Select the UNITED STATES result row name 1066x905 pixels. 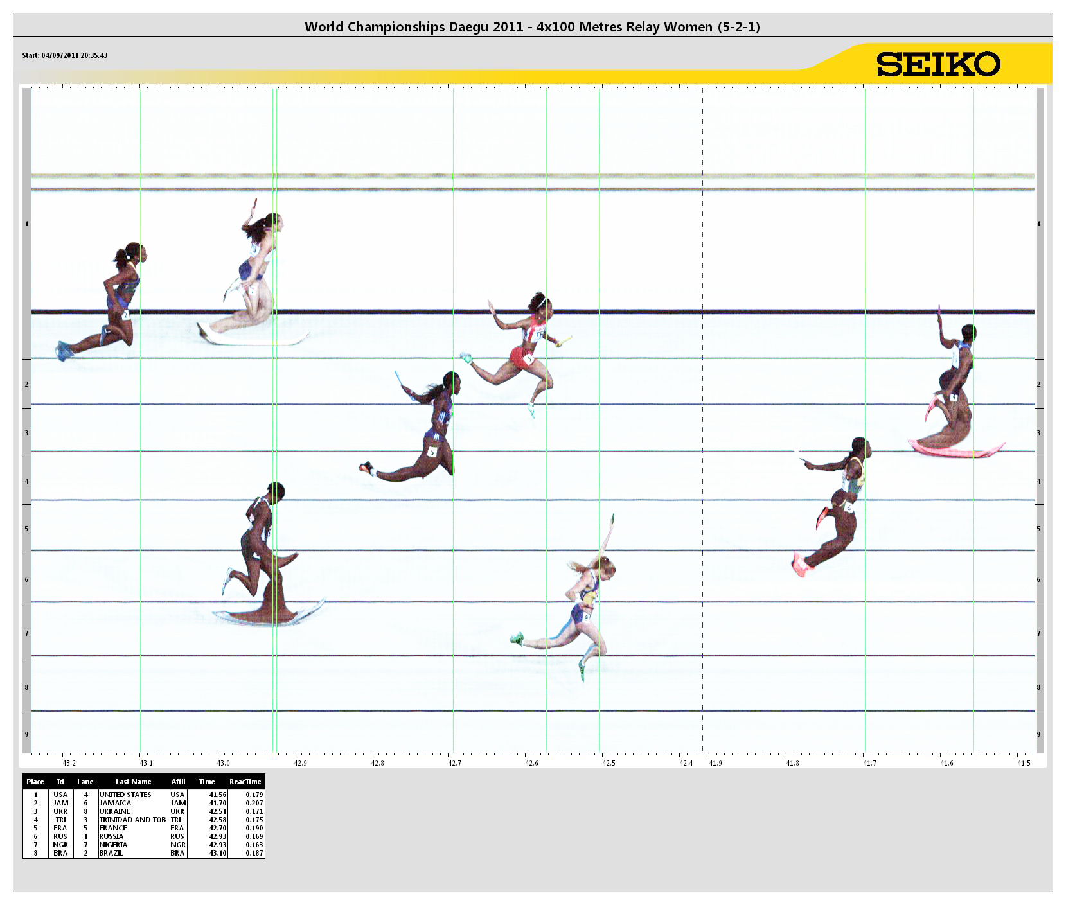coord(125,795)
